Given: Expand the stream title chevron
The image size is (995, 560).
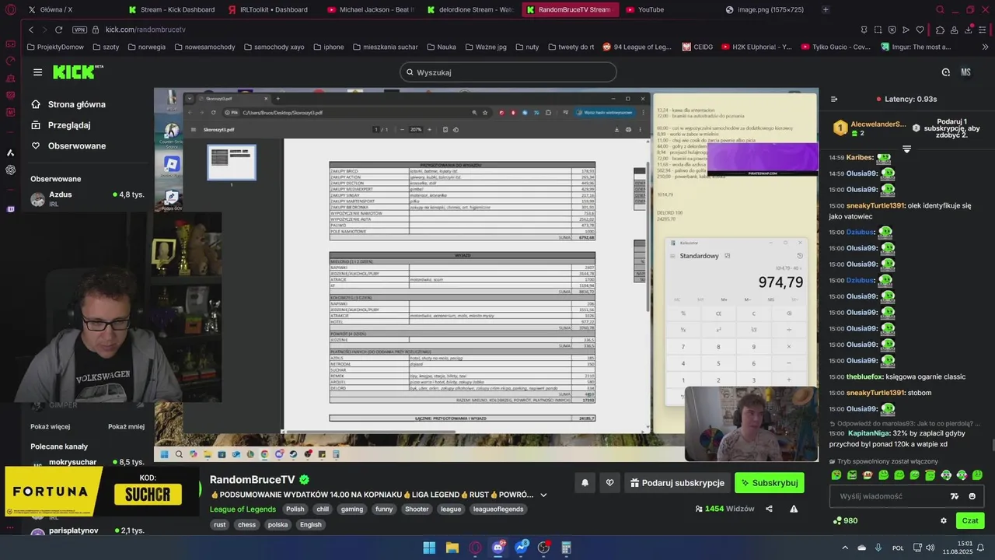Looking at the screenshot, I should tap(543, 495).
